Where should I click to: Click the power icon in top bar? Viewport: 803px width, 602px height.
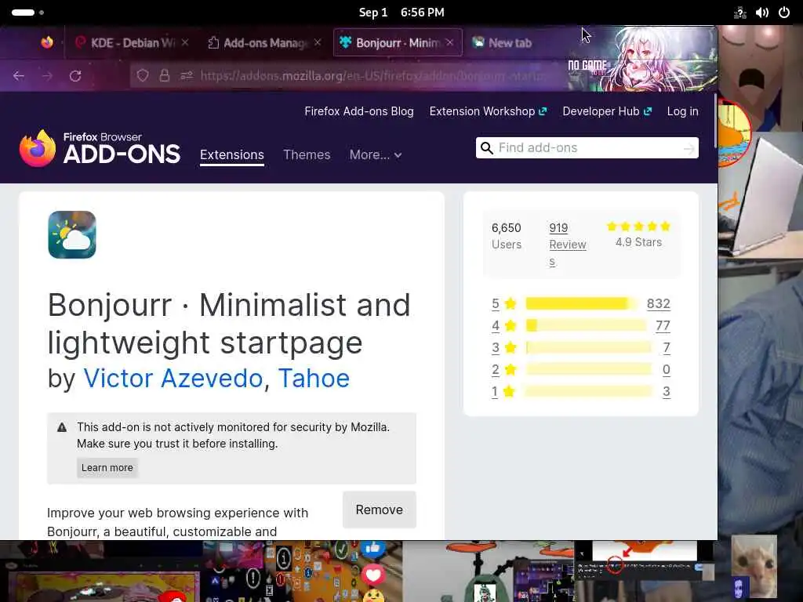[784, 13]
